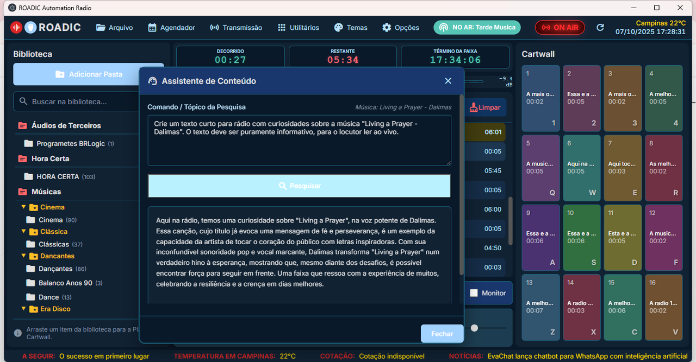Viewport: 696px width, 362px height.
Task: Collapse the Cinema category
Action: 23,207
